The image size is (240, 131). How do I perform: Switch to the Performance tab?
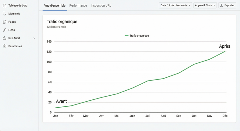[78, 6]
